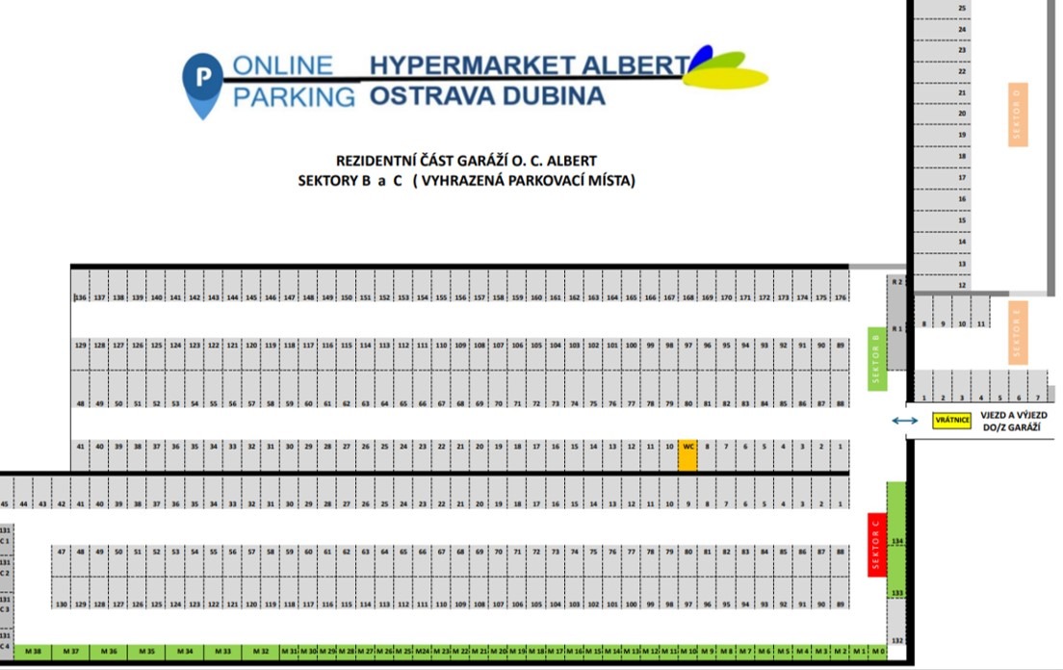
Task: Click the yellow VRÁTNICE box
Action: (x=952, y=420)
